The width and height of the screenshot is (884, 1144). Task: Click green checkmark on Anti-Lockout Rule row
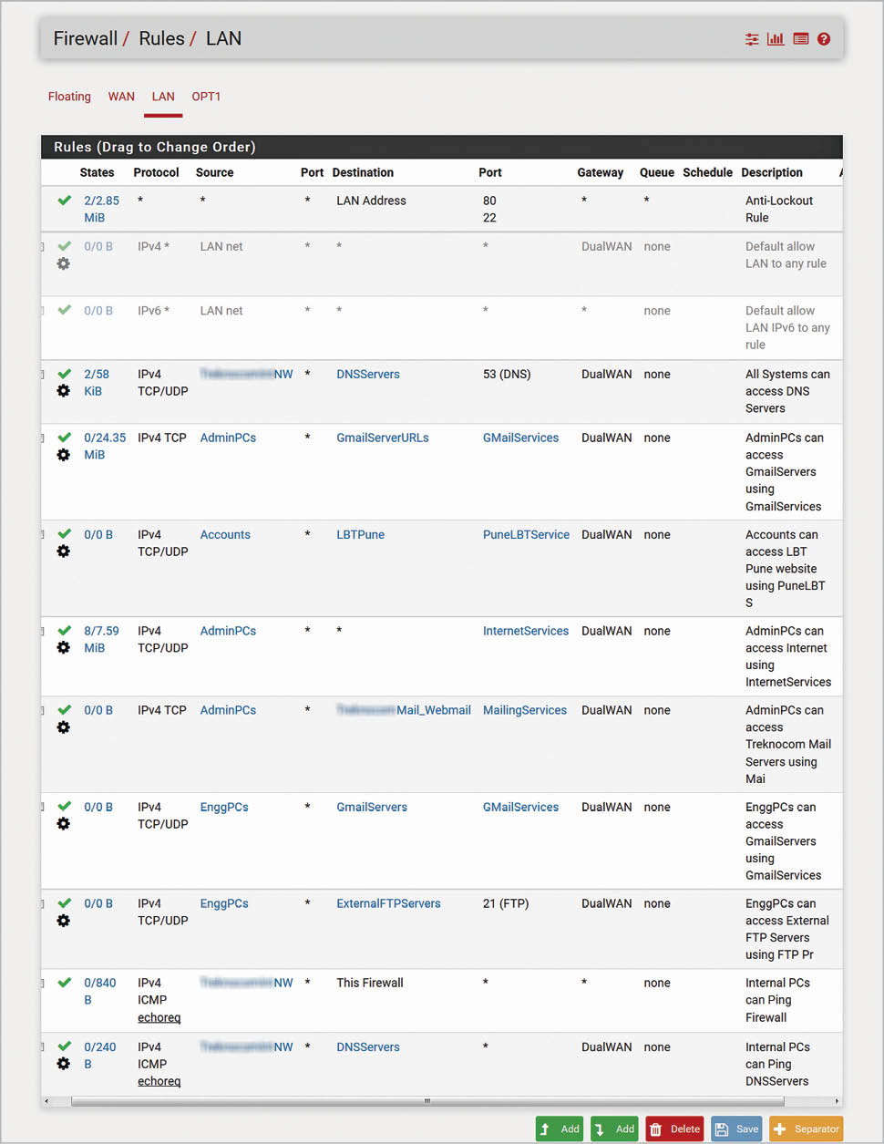point(64,201)
